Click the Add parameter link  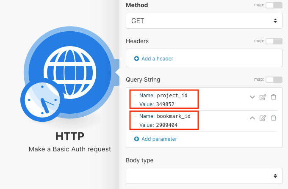[159, 139]
